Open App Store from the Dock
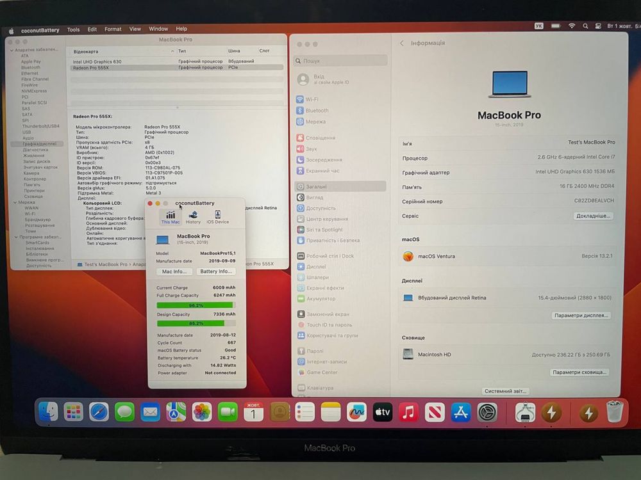 point(461,412)
